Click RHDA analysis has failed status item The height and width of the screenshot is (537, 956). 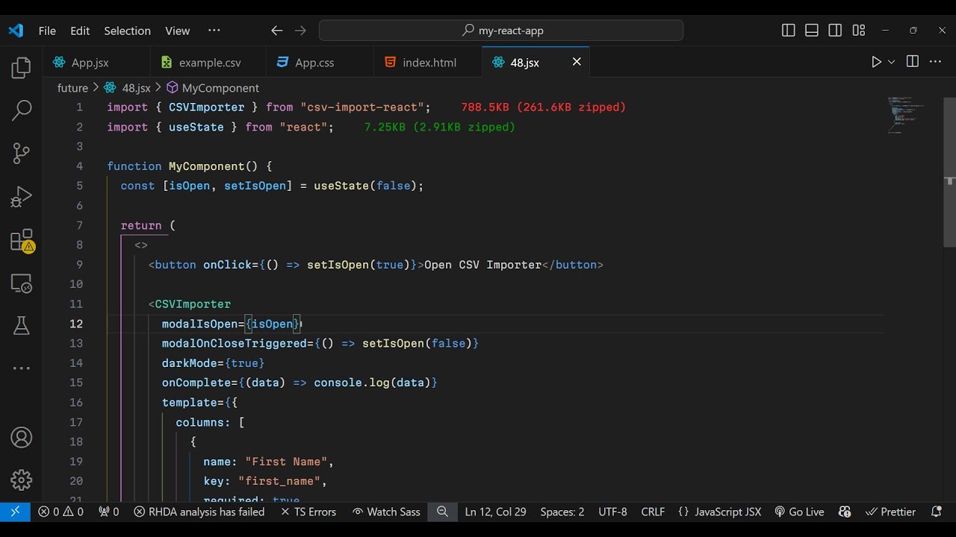coord(199,512)
